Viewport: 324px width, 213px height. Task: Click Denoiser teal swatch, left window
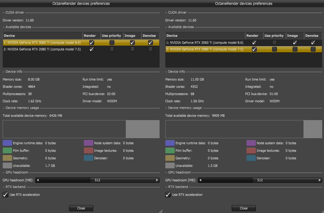(88, 158)
